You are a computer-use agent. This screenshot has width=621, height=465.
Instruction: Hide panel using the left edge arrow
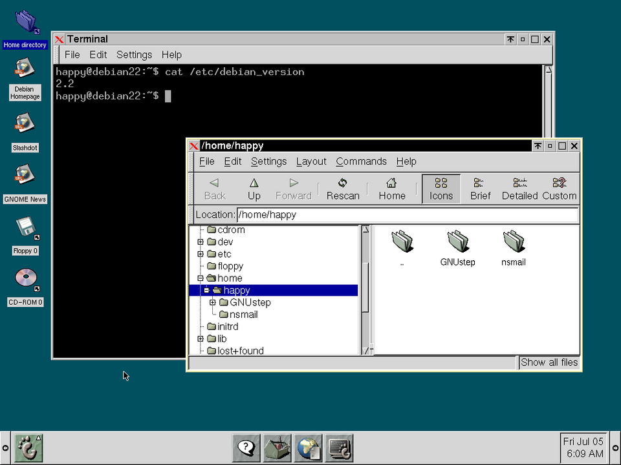tap(5, 448)
